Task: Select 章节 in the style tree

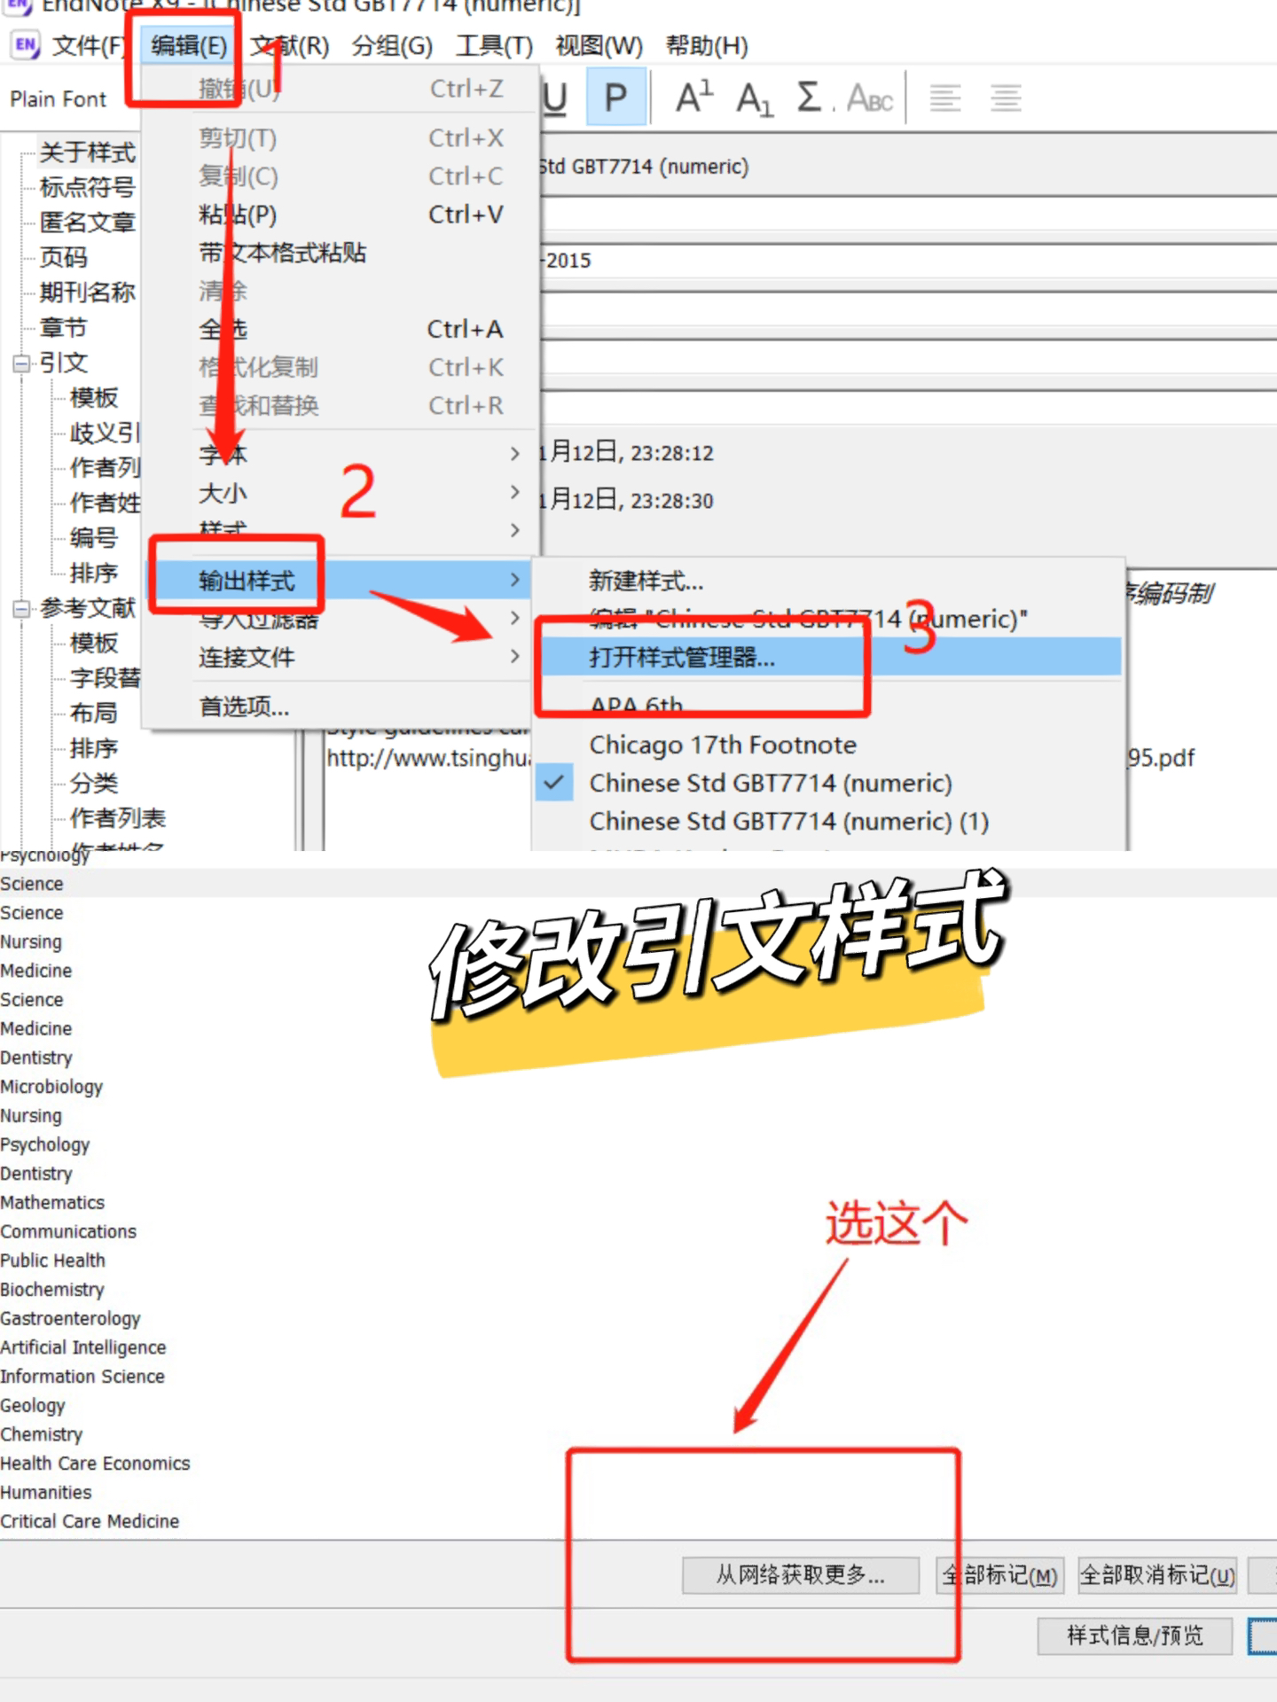Action: (63, 328)
